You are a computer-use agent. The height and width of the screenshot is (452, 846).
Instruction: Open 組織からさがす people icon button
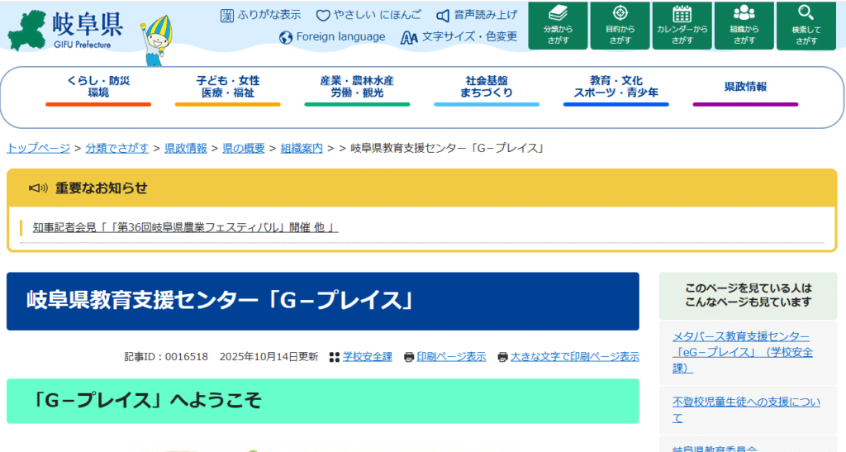click(x=744, y=25)
